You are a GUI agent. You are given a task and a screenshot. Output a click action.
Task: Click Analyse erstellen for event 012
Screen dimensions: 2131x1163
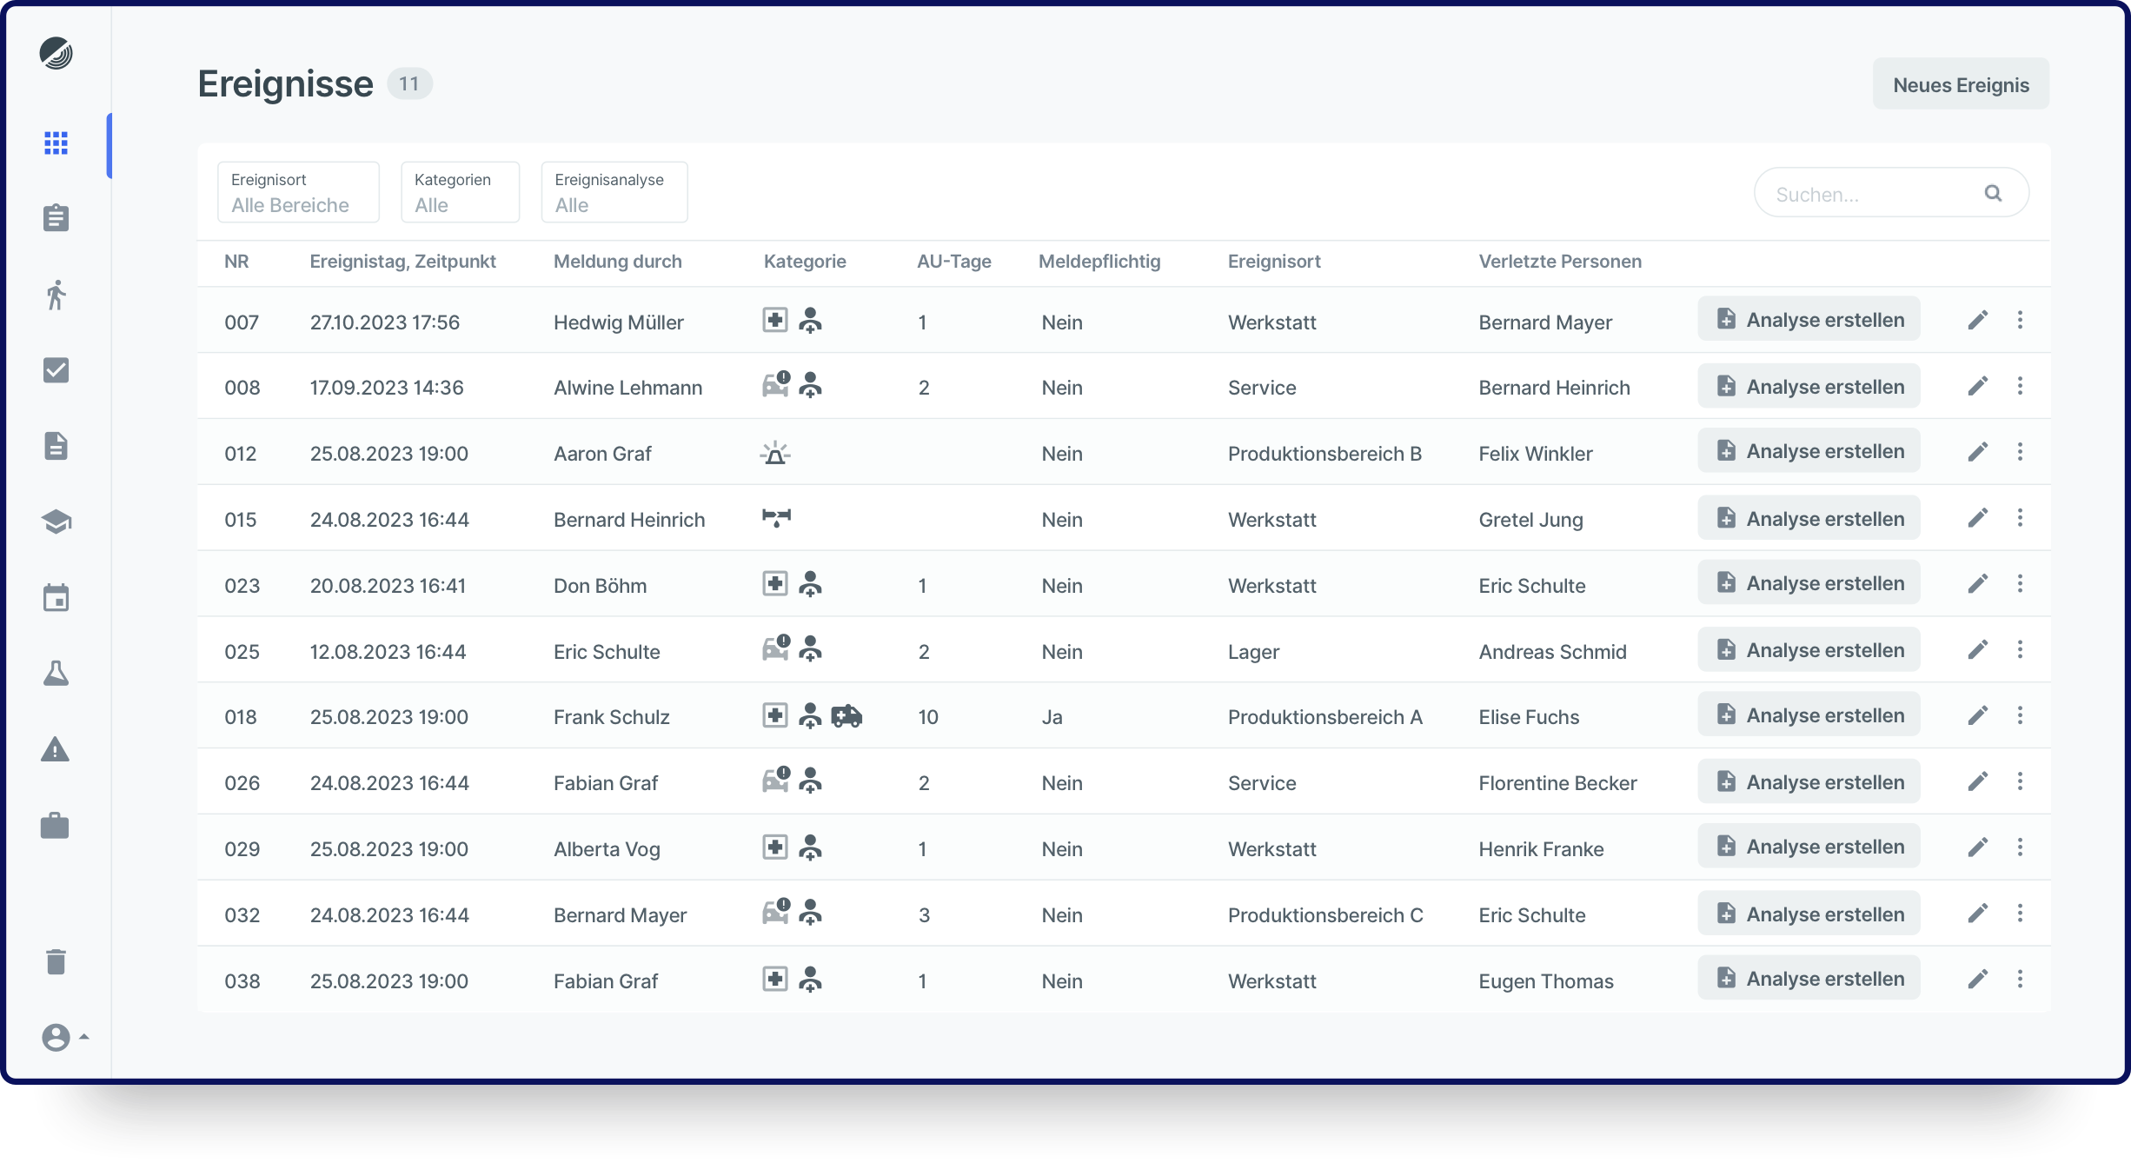(1809, 451)
